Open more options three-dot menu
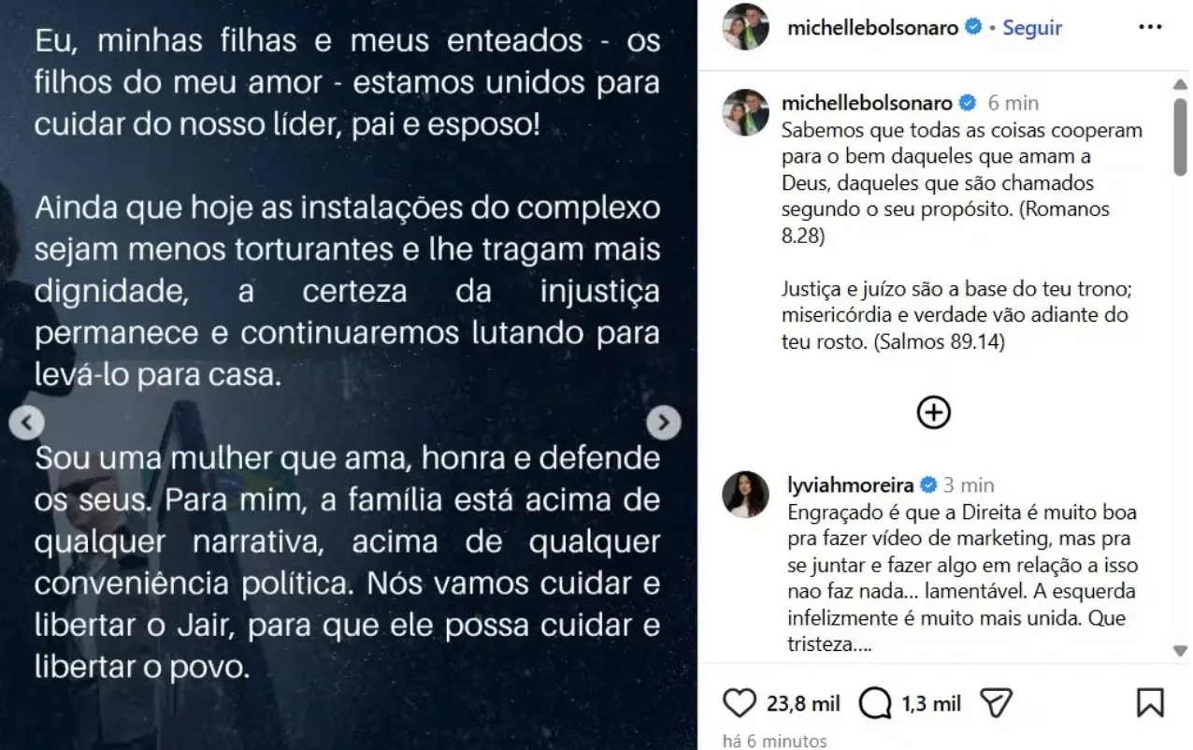1193x750 pixels. click(x=1150, y=27)
